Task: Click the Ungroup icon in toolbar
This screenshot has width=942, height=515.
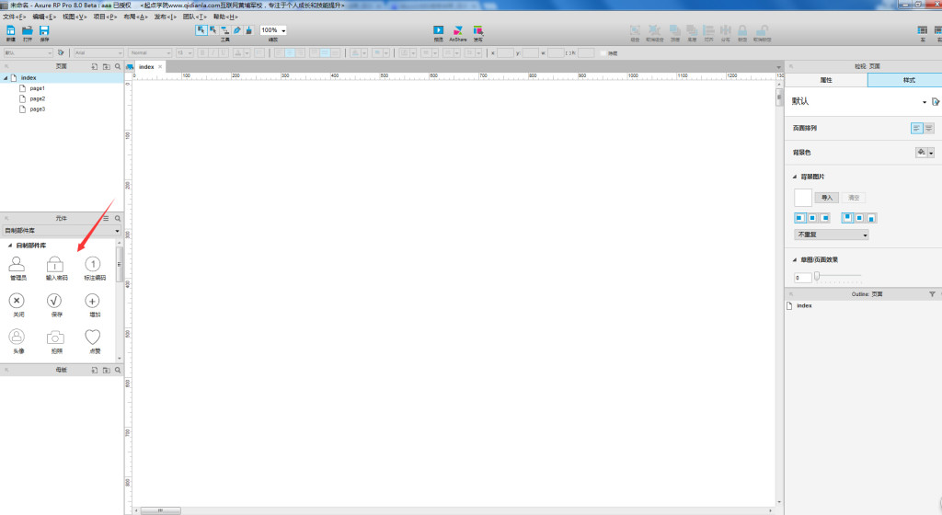Action: click(x=654, y=30)
